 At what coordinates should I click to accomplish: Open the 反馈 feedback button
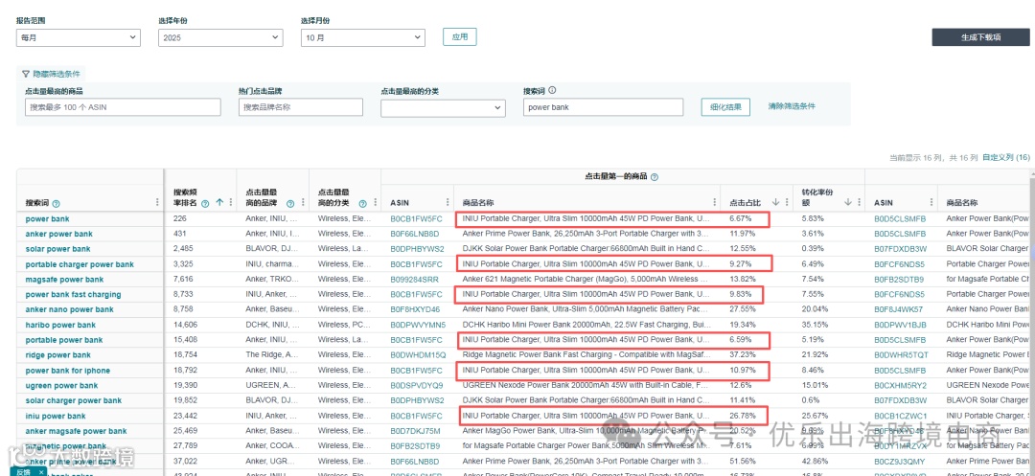tap(24, 472)
